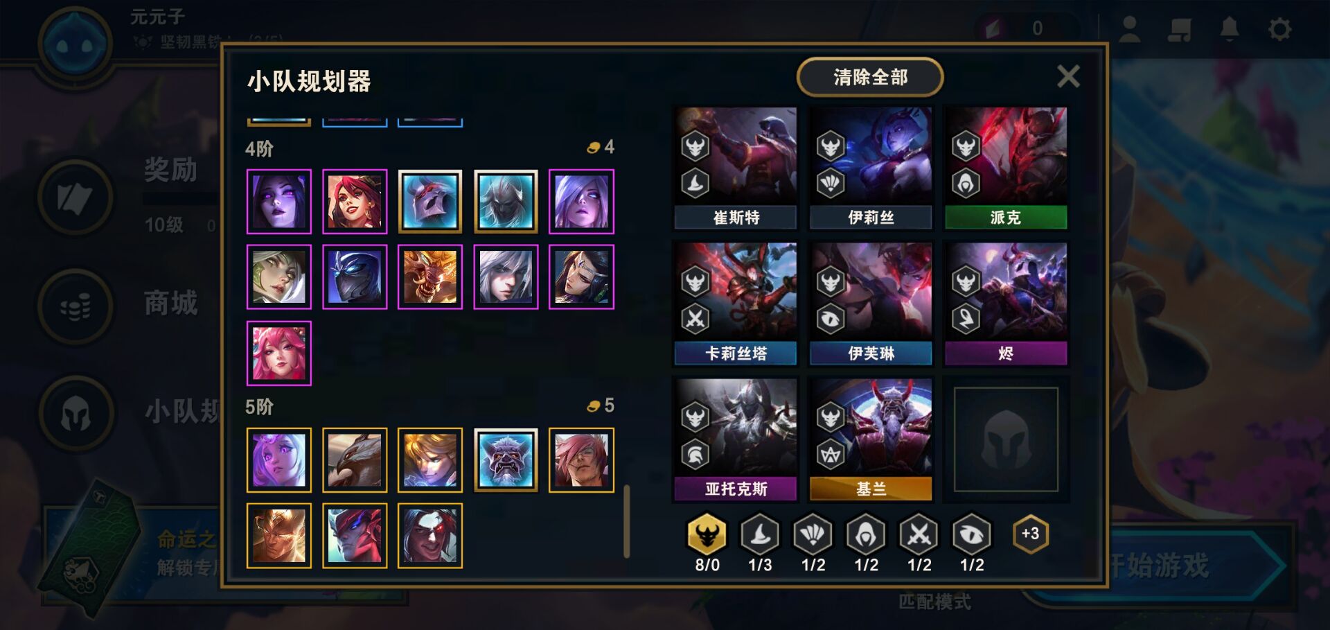Click the 清除全部 clear all button
1330x630 pixels.
pyautogui.click(x=870, y=77)
